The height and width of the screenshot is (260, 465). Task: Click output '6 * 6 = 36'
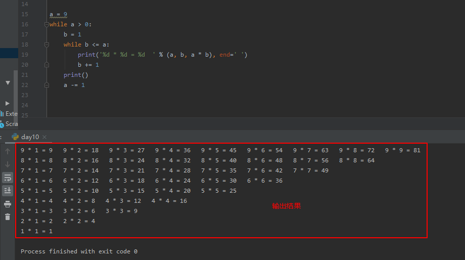coord(265,181)
